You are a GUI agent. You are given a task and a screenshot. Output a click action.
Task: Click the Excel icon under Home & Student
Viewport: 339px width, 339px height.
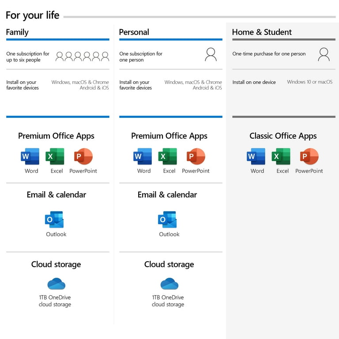tap(281, 157)
